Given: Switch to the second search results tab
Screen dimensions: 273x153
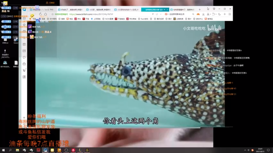Looking at the screenshot, I should 71,10.
